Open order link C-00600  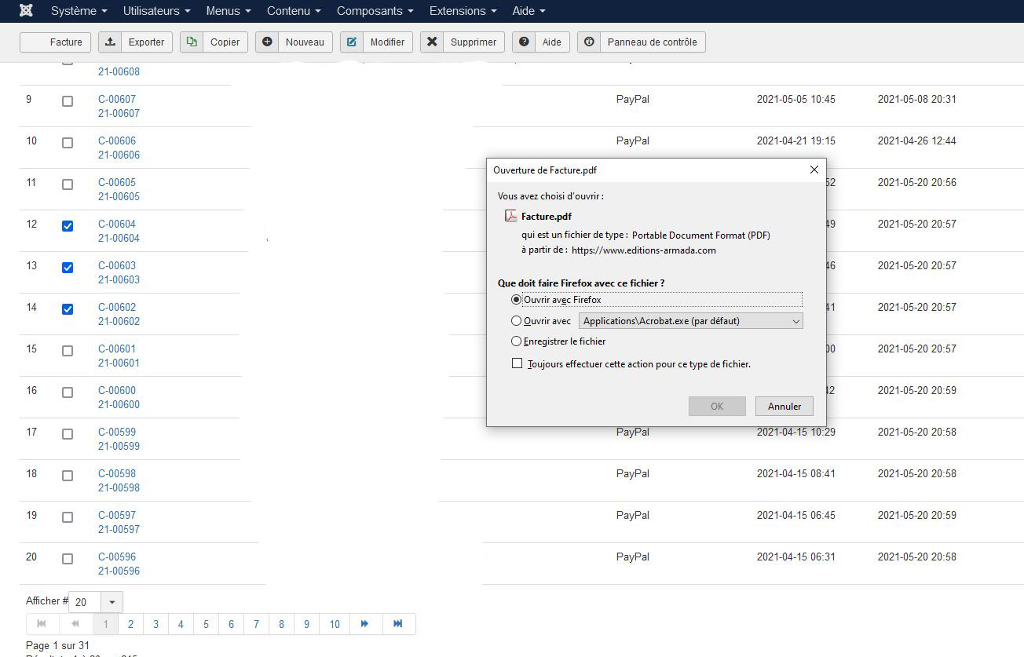coord(117,390)
